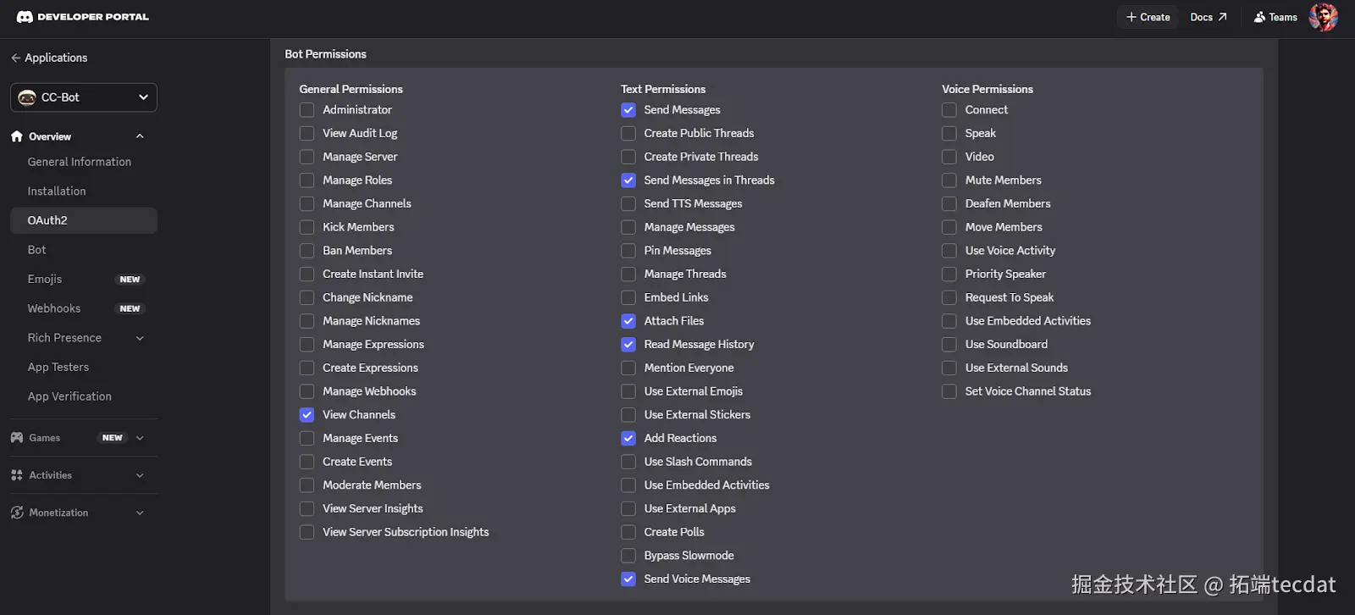Click the Teams people icon
The height and width of the screenshot is (615, 1355).
point(1259,17)
